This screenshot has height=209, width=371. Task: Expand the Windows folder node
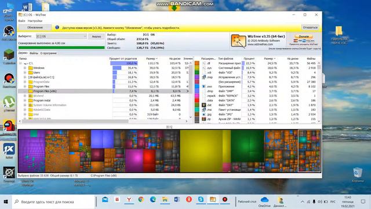pos(25,68)
